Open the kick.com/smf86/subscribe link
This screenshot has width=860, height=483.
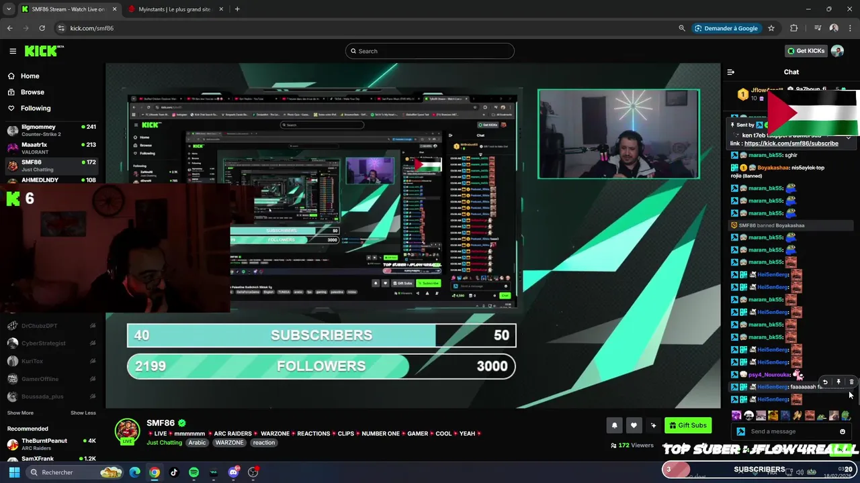tap(791, 144)
